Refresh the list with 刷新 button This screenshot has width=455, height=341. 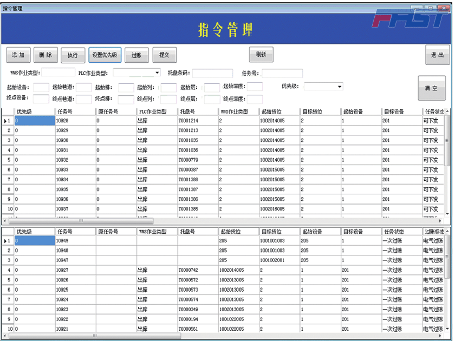tap(261, 55)
